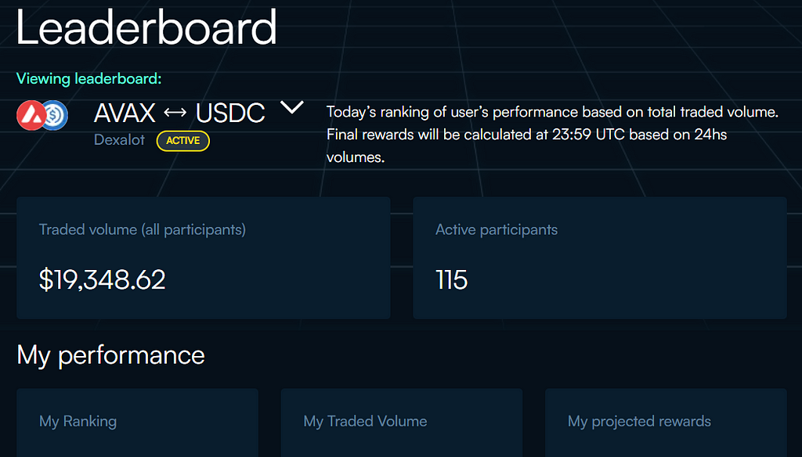Click the Today's ranking description text
The height and width of the screenshot is (457, 802).
[552, 135]
